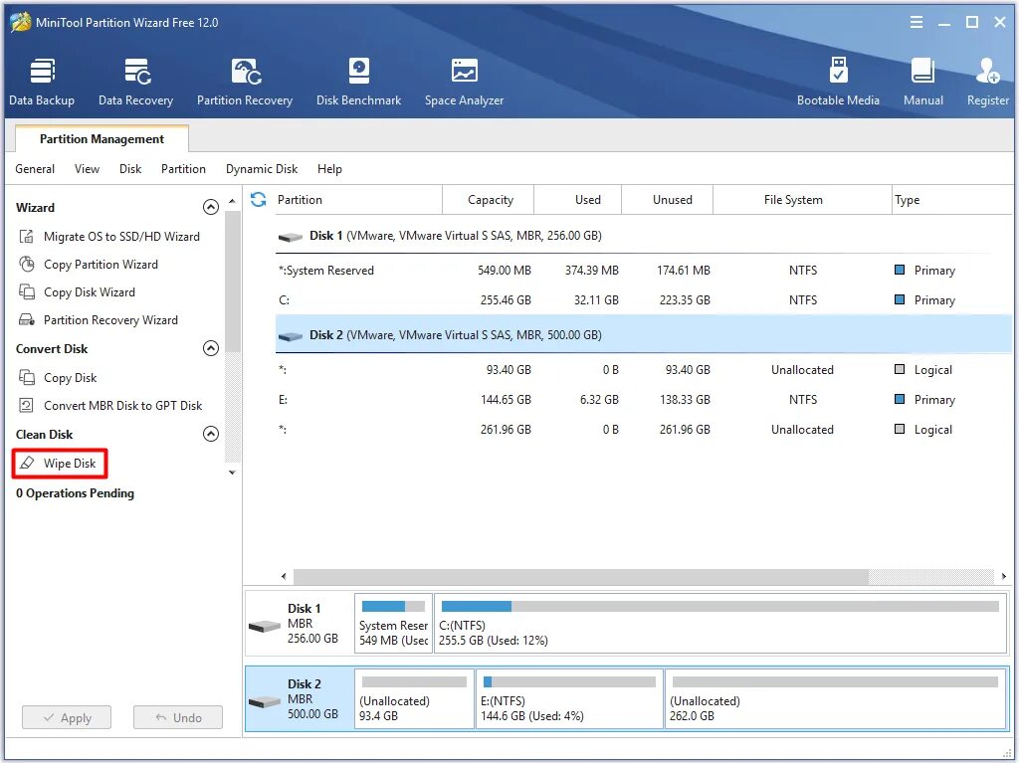Click the Disk 1 drive icon in the partition list
This screenshot has height=763, width=1019.
click(290, 237)
